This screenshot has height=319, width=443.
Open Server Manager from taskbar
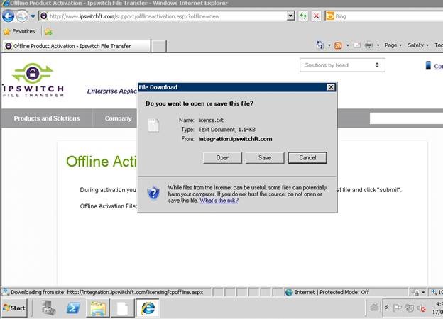(48, 308)
